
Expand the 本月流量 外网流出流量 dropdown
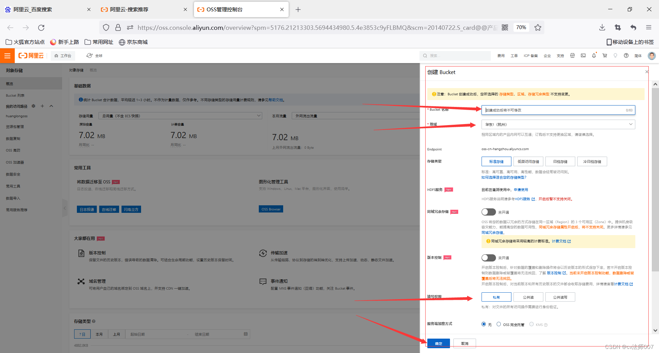click(356, 116)
